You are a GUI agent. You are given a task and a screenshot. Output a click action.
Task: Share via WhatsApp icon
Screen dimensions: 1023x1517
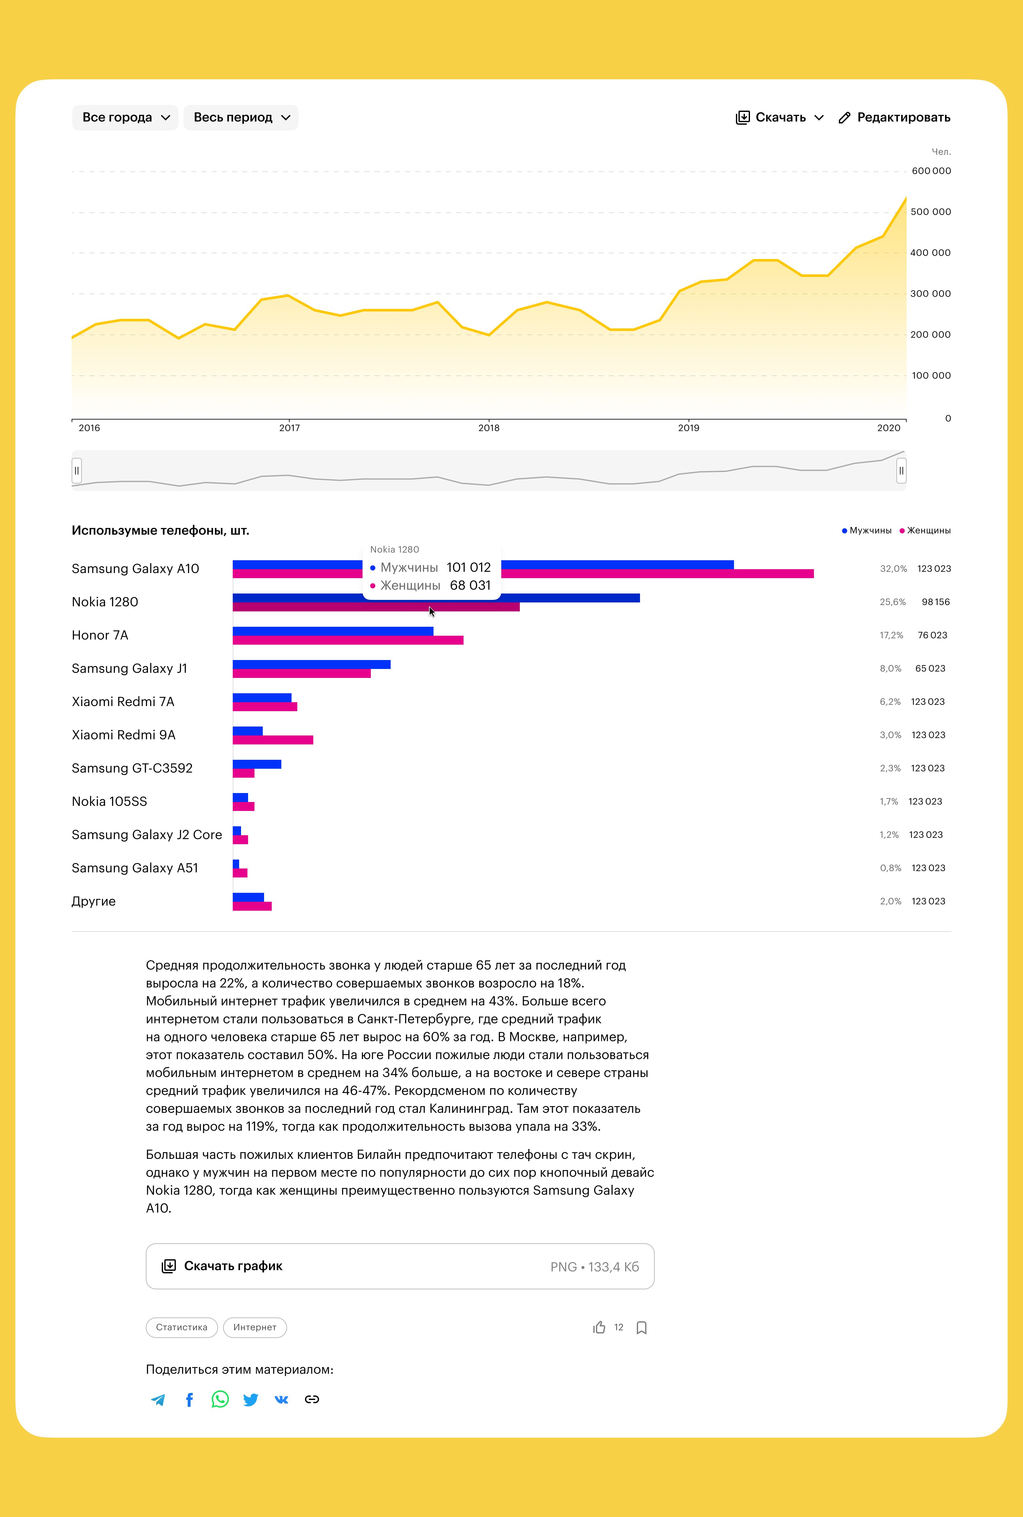coord(220,1399)
